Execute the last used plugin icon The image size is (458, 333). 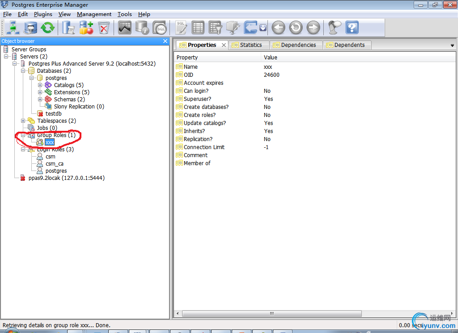pyautogui.click(x=251, y=28)
